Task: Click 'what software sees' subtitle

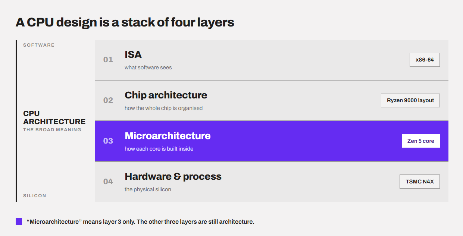Action: (148, 67)
